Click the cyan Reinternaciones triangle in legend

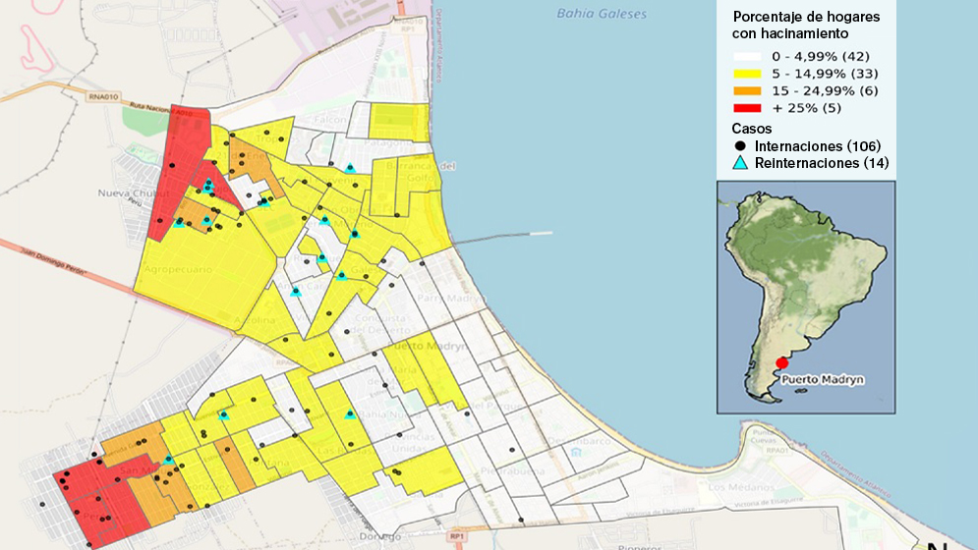740,163
